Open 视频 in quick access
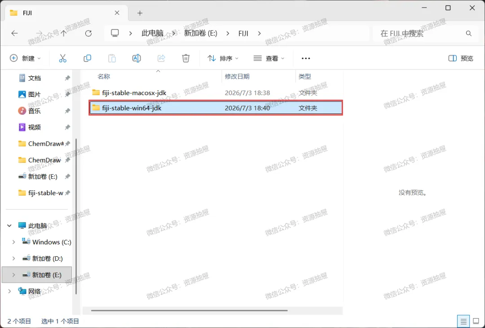This screenshot has height=328, width=485. (x=34, y=127)
